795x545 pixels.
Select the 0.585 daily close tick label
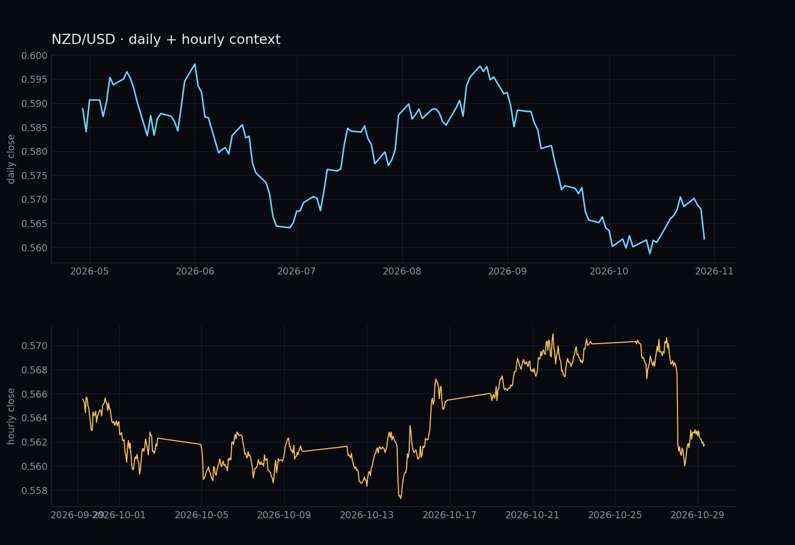coord(34,128)
